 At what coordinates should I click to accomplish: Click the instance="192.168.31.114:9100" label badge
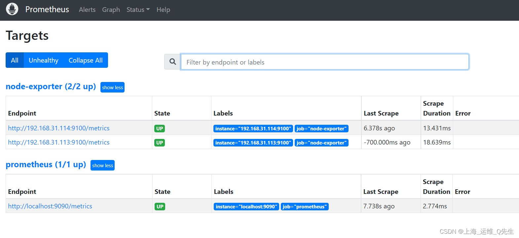click(253, 129)
